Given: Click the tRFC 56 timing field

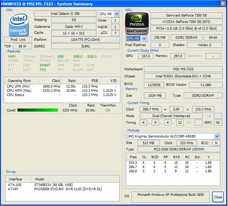Looking at the screenshot, I should tap(218, 123).
